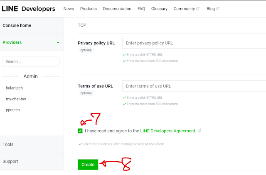Open the LINE Developers Agreement link
The height and width of the screenshot is (175, 266).
167,131
